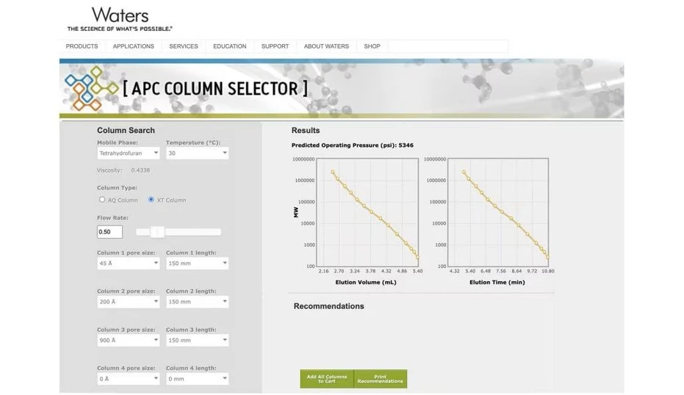Open the SUPPORT menu
The width and height of the screenshot is (684, 395).
275,46
